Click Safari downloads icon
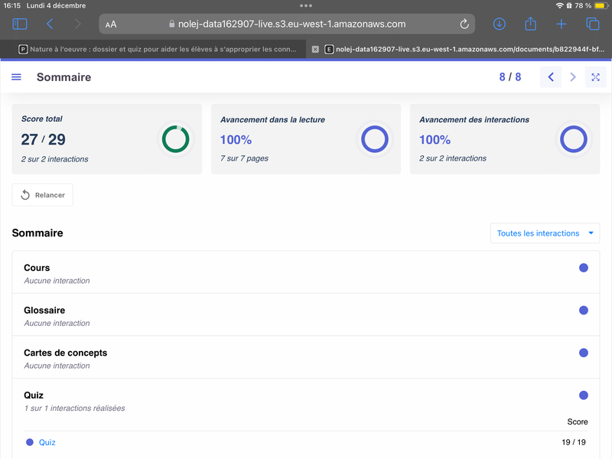The width and height of the screenshot is (612, 459). pyautogui.click(x=499, y=24)
